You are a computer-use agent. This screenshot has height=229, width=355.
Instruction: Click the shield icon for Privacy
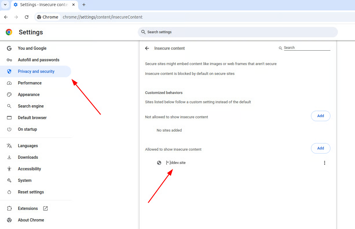tap(9, 71)
